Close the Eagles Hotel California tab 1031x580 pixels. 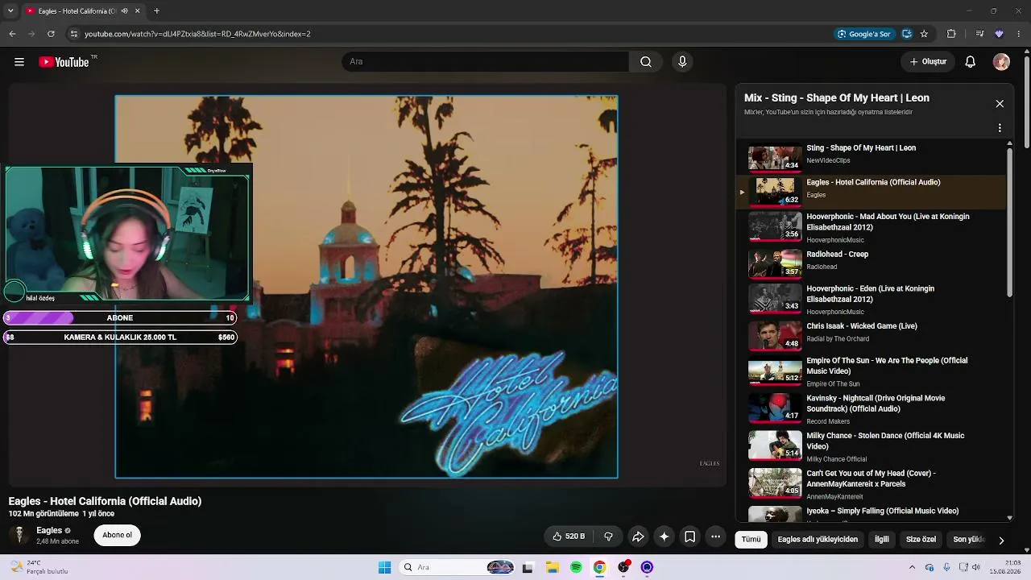coord(138,11)
